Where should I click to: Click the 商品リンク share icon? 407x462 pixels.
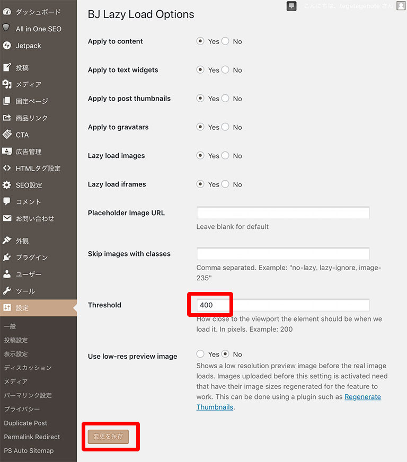click(x=7, y=118)
